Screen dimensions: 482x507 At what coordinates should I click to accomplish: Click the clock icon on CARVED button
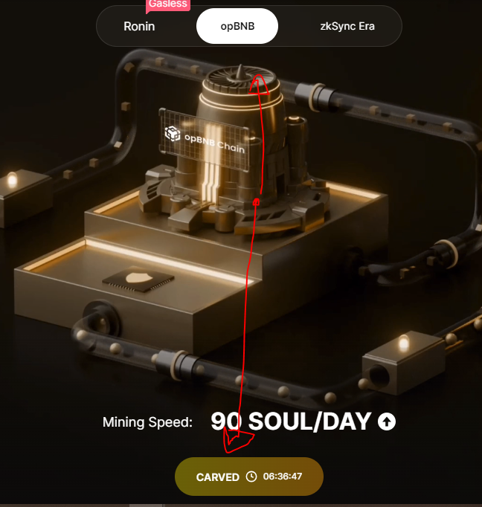pos(251,477)
